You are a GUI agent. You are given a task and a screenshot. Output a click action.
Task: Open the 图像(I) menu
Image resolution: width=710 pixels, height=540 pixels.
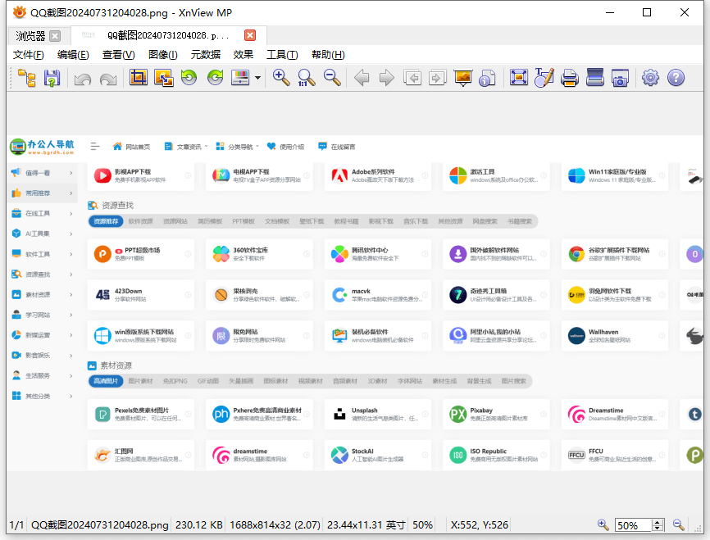pyautogui.click(x=162, y=54)
